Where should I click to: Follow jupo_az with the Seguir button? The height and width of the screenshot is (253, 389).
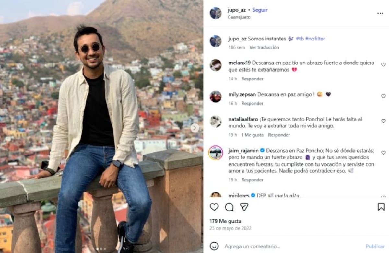(x=260, y=10)
